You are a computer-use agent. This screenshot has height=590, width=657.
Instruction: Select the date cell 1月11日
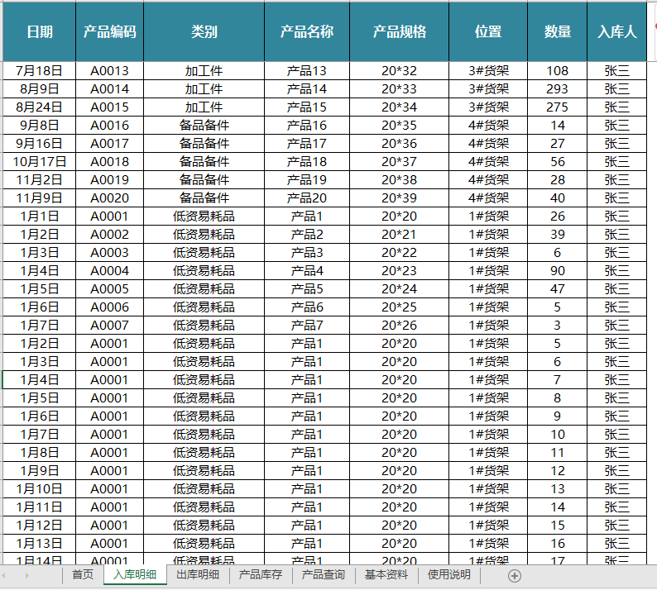pos(40,507)
